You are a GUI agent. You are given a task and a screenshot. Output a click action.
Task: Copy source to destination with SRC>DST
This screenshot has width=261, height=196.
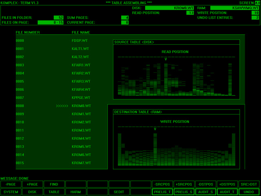point(249,184)
